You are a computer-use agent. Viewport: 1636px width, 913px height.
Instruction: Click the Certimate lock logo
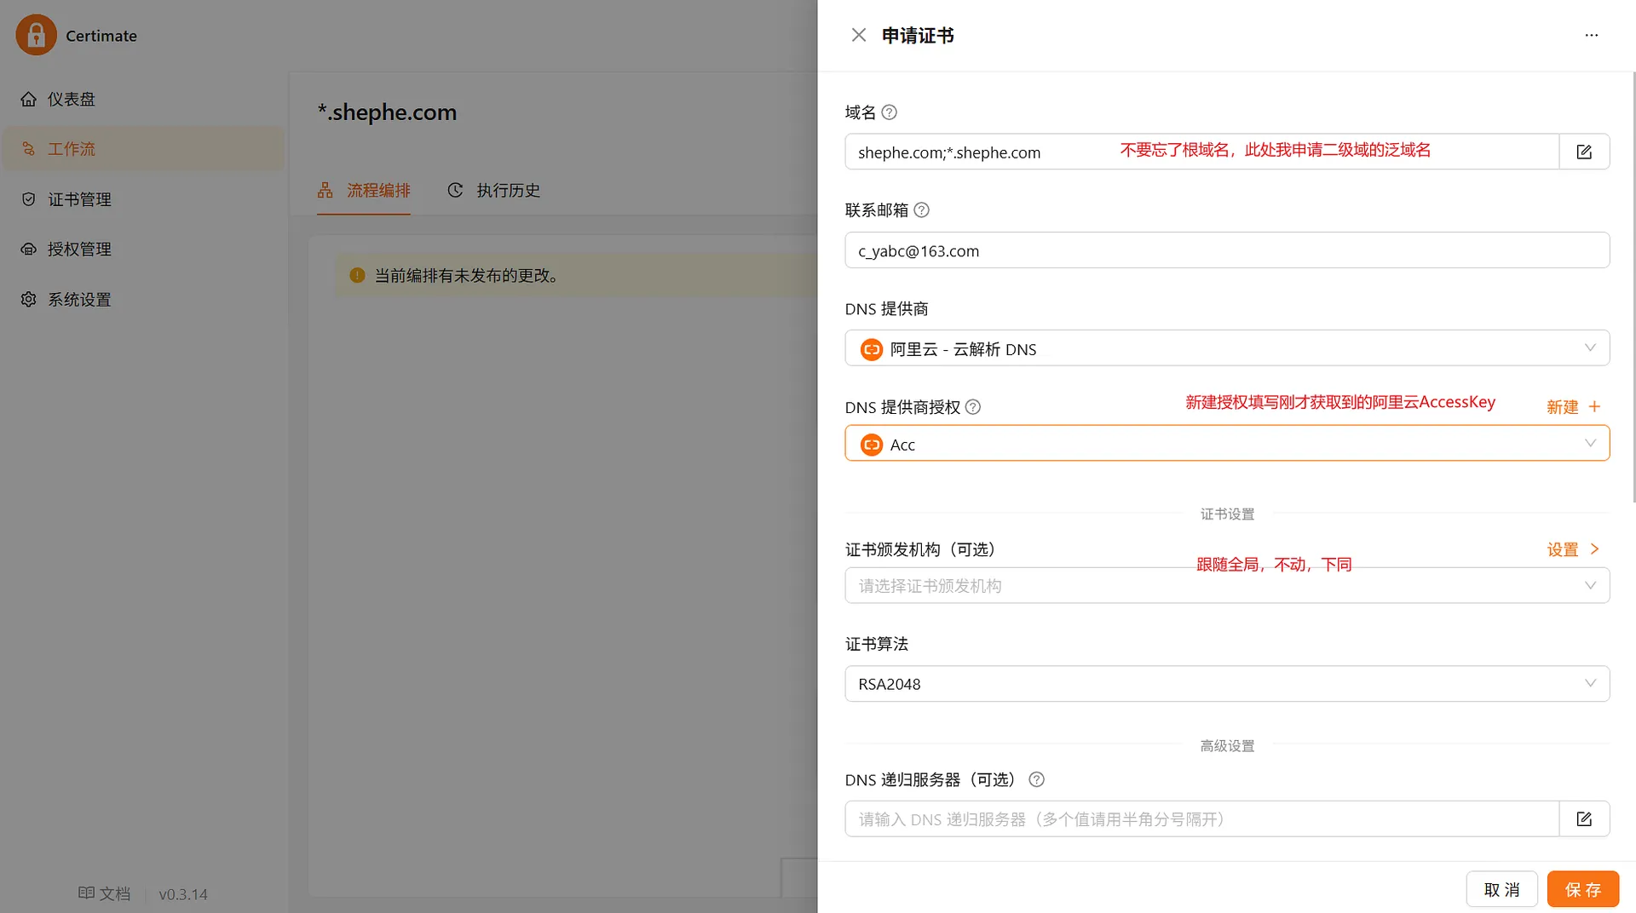[36, 34]
